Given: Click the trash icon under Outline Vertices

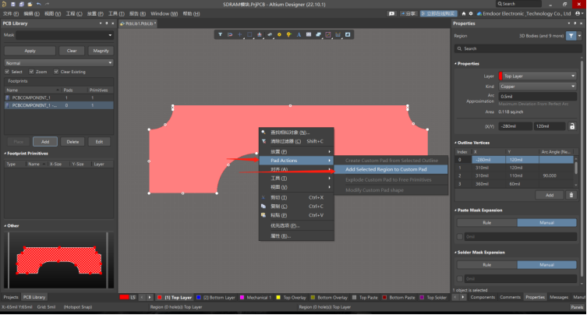Looking at the screenshot, I should tap(571, 195).
